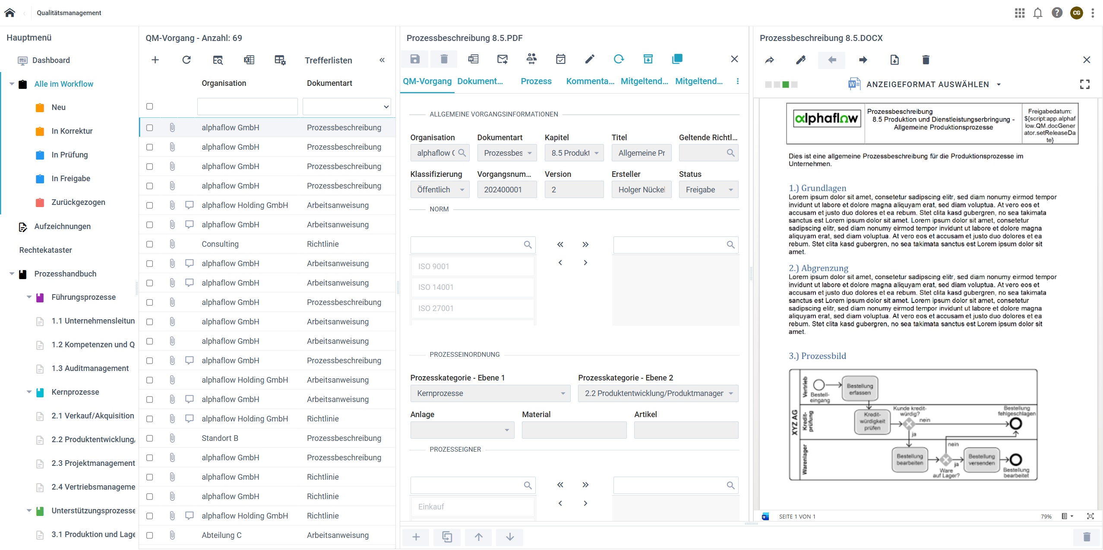This screenshot has width=1103, height=550.
Task: Toggle fullscreen view of document preview
Action: tap(1084, 84)
